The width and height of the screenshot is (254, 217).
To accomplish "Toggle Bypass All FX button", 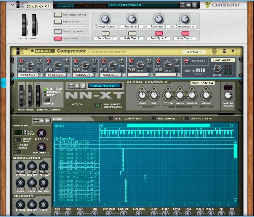I will [x=58, y=22].
